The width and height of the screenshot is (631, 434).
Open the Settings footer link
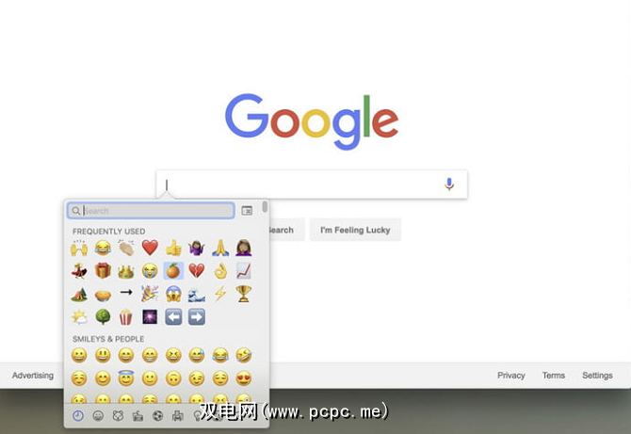click(597, 376)
